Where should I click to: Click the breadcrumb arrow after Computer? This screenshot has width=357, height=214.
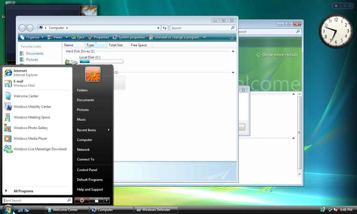pyautogui.click(x=67, y=28)
